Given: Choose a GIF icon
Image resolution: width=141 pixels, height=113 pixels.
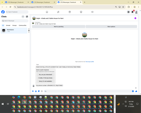Looking at the screenshot, I should (x=42, y=91).
